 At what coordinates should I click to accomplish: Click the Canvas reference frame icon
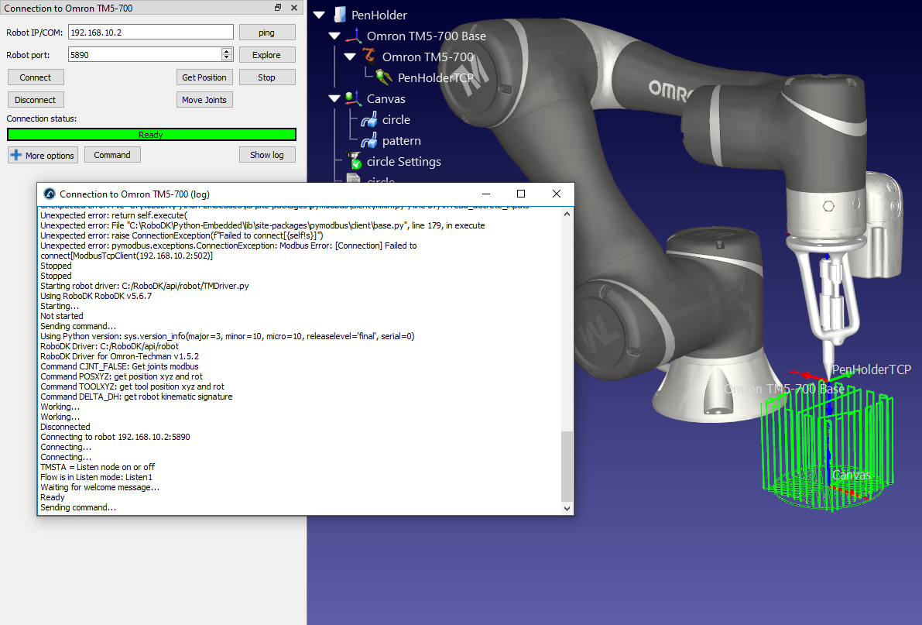354,98
